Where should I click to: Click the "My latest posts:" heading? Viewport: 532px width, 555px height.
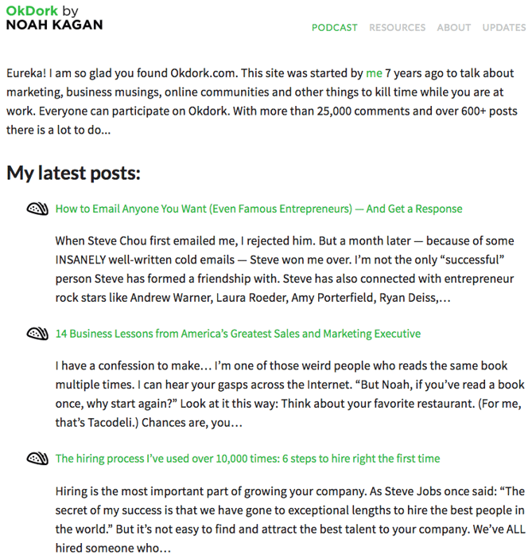[x=73, y=173]
